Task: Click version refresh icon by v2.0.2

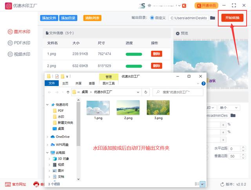Action: click(222, 185)
